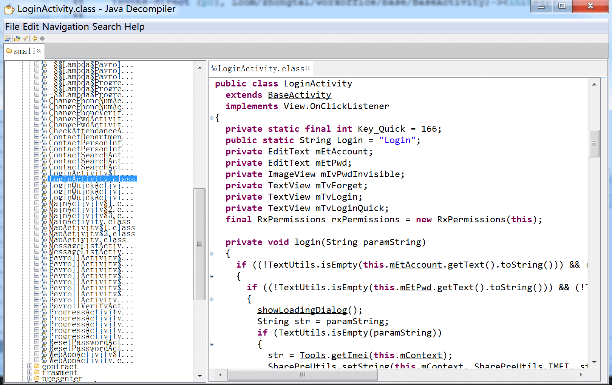The image size is (612, 385).
Task: Click the horizontal scrollbar left arrow
Action: 221,375
